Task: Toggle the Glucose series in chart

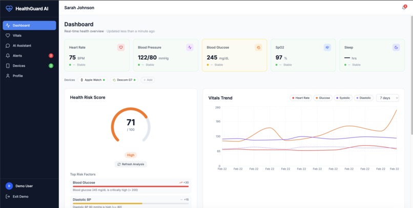Action: [323, 98]
